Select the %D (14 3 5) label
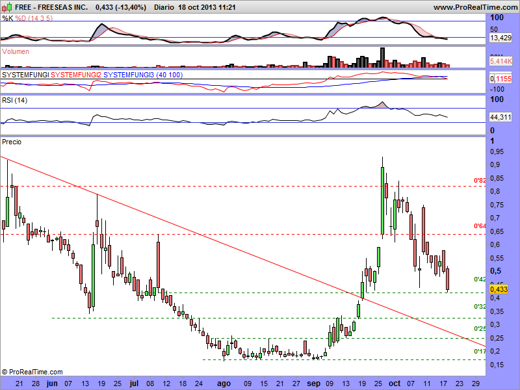 34,18
